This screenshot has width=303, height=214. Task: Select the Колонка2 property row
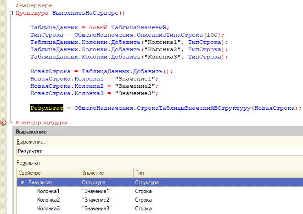pyautogui.click(x=48, y=200)
